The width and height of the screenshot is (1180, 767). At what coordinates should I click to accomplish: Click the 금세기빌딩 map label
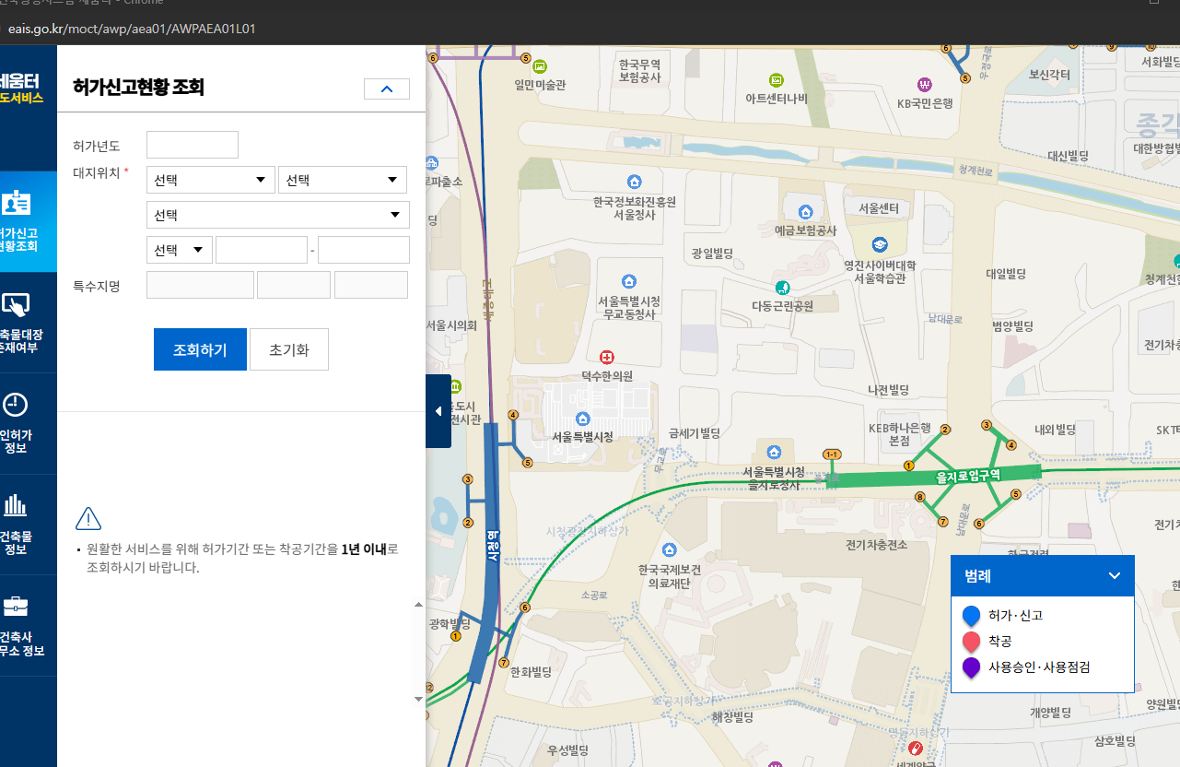coord(694,432)
